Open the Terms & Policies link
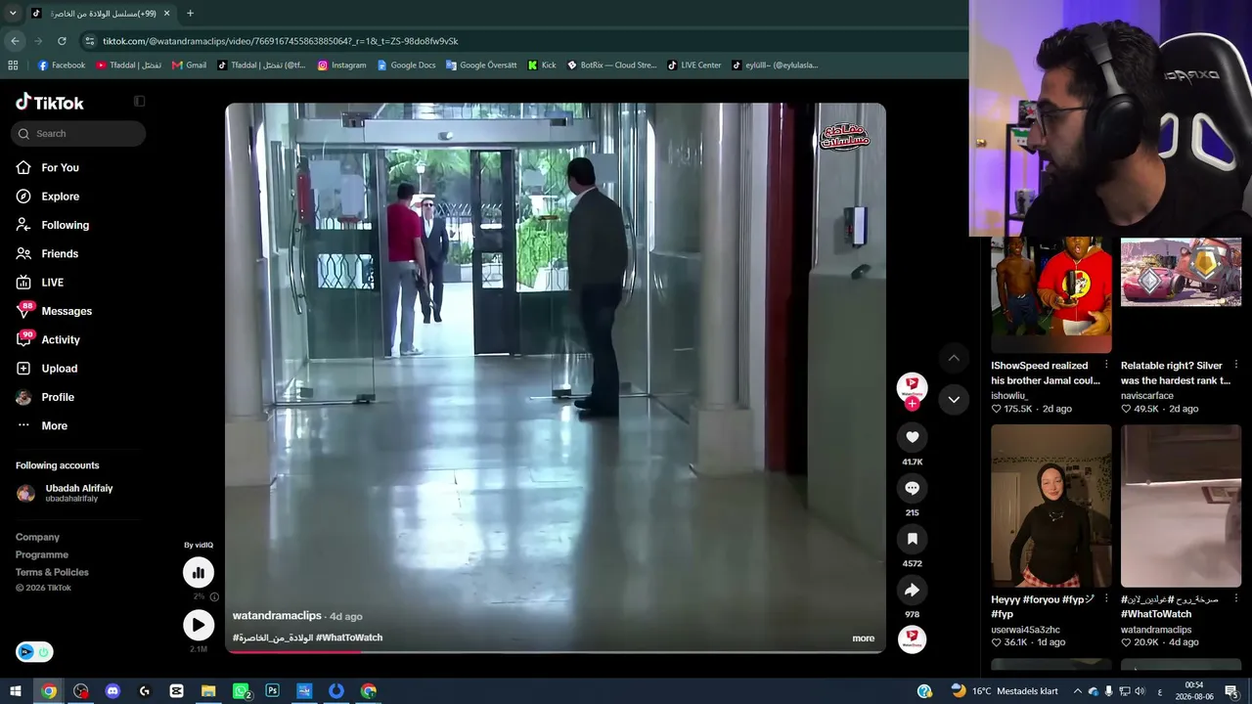 click(x=52, y=572)
